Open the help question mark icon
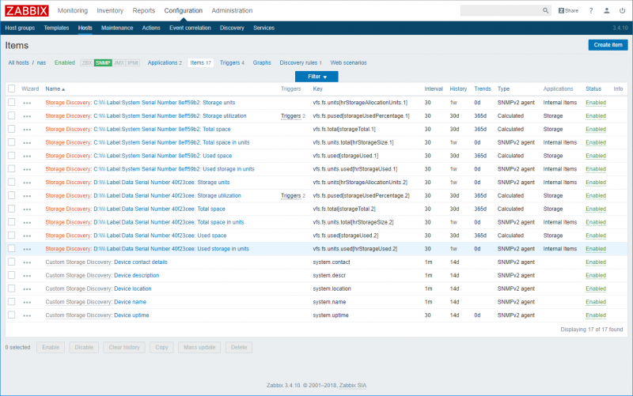Image resolution: width=633 pixels, height=396 pixels. [x=590, y=11]
